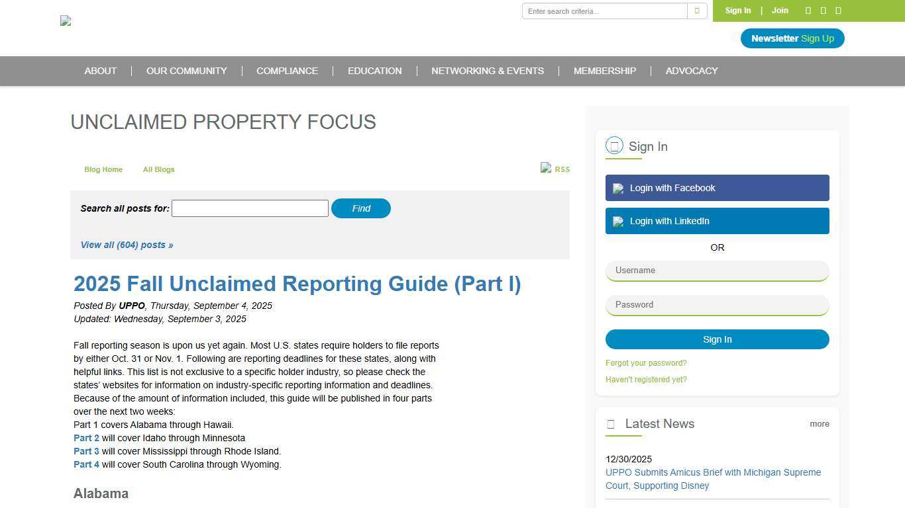Click Forgot your password link
This screenshot has height=508, width=905.
[x=646, y=362]
